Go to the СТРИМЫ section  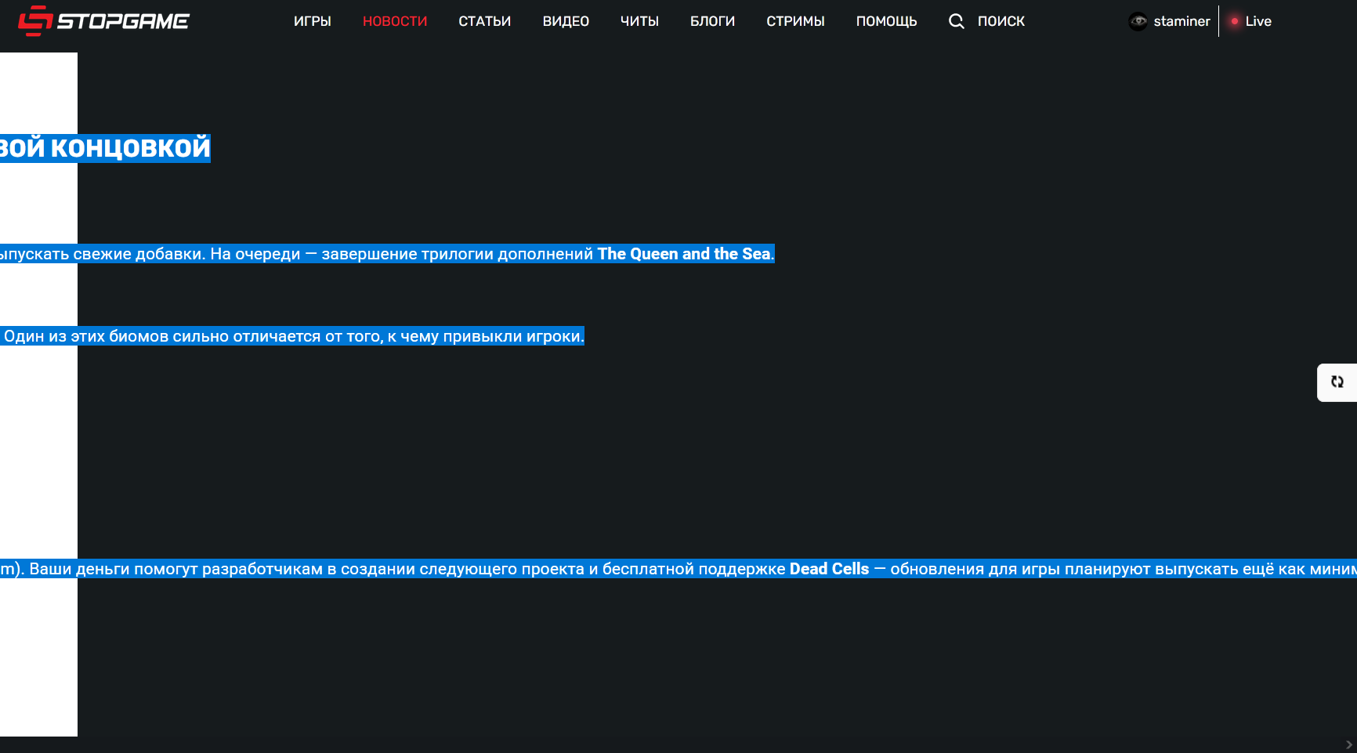point(795,21)
